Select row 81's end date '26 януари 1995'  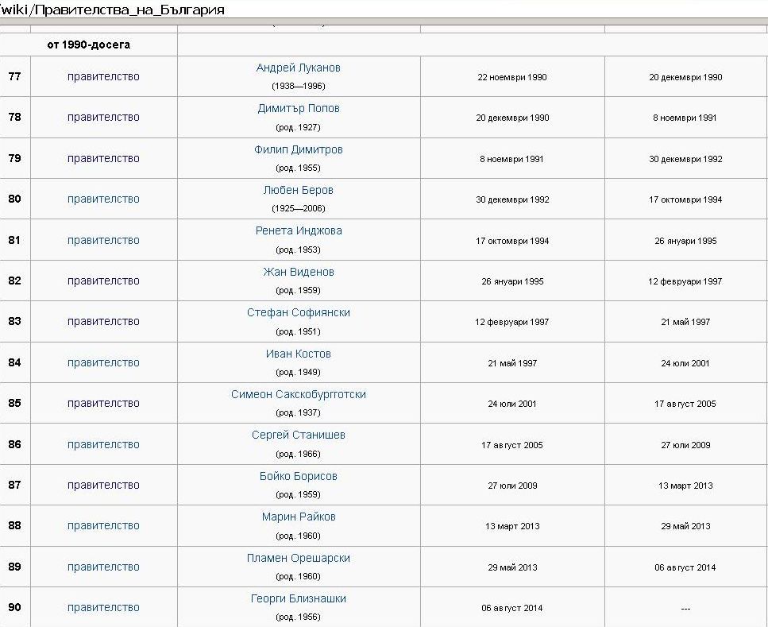(x=685, y=242)
